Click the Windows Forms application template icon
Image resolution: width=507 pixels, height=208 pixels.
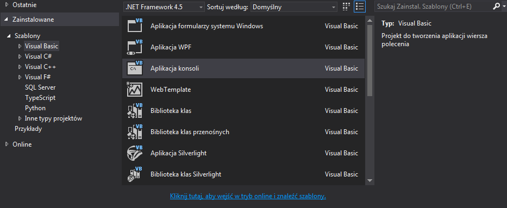click(135, 26)
